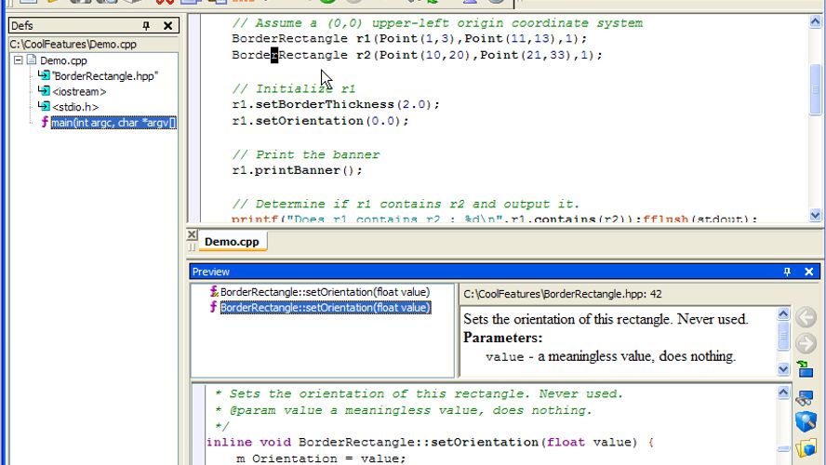Click inline void BorderRectangle::setOrientation code line
Screen dimensions: 826x465
pos(430,442)
